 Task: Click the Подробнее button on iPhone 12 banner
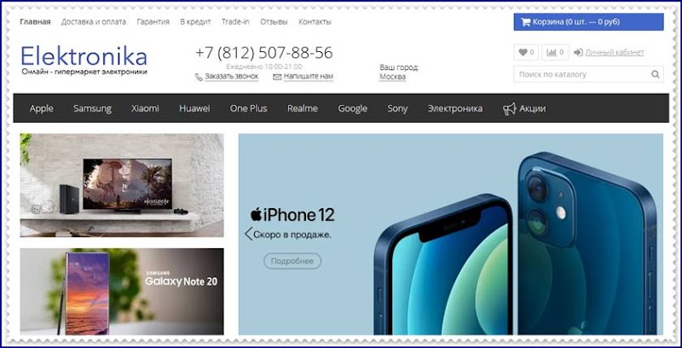[x=292, y=261]
